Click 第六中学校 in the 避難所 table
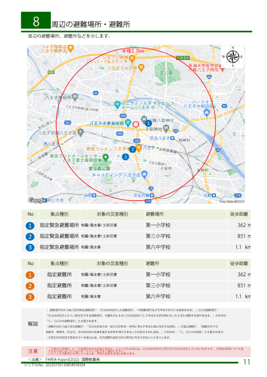Image resolution: width=267 pixels, height=377 pixels. point(158,296)
